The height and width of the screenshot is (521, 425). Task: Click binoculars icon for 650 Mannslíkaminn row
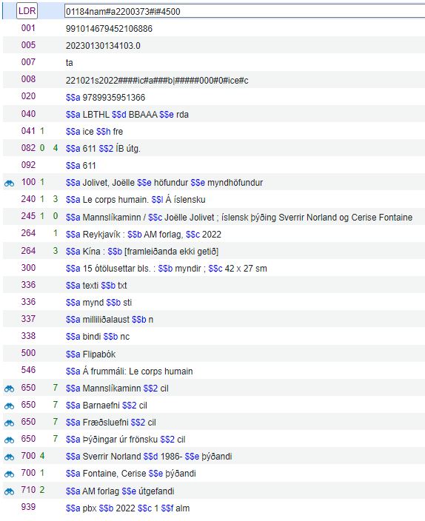point(9,389)
